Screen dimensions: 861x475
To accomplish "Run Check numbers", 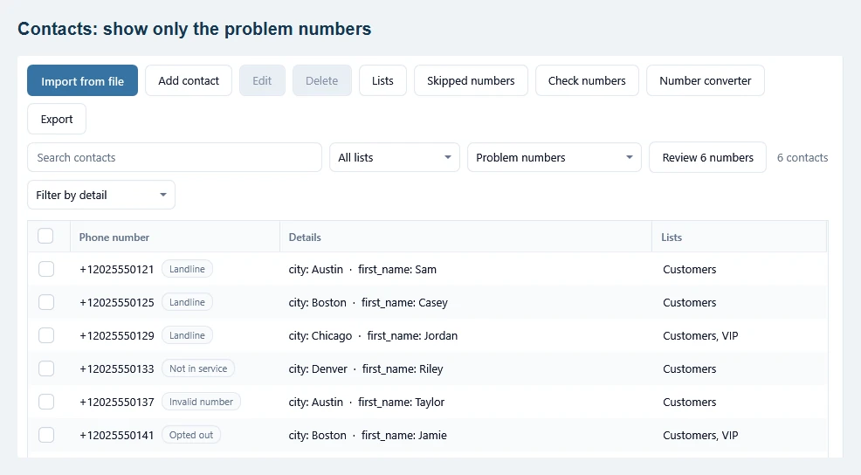I will pos(587,80).
